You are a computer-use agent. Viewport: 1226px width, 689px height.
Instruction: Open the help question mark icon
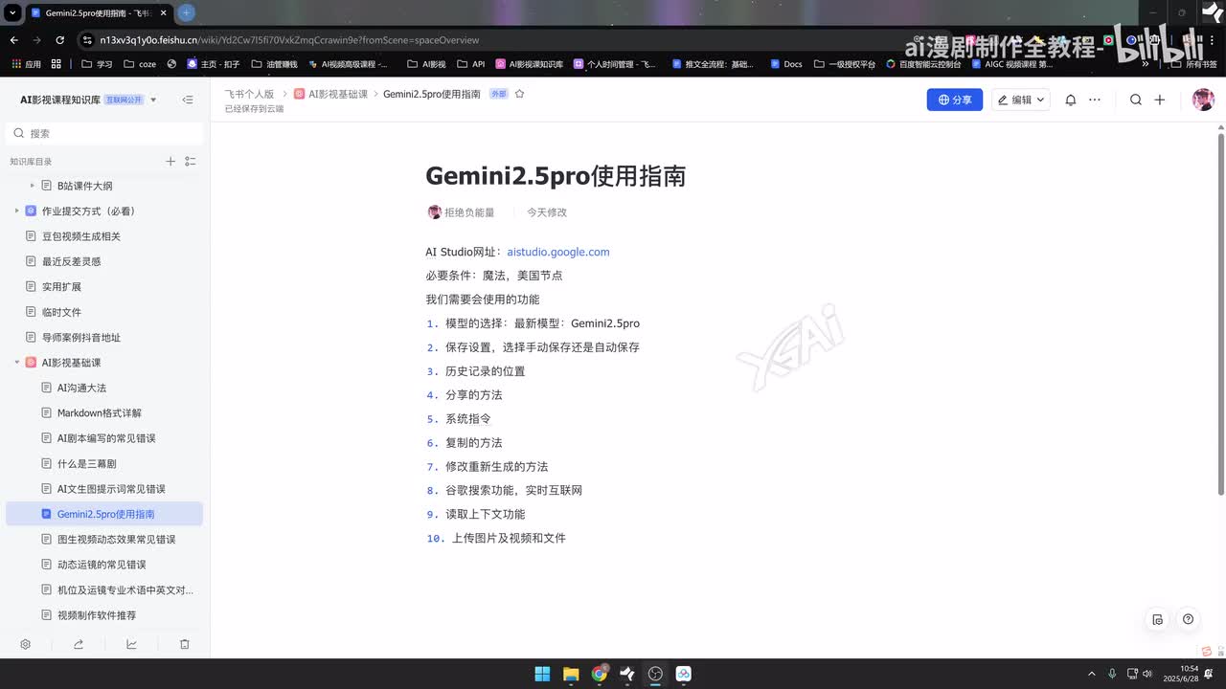[x=1189, y=619]
